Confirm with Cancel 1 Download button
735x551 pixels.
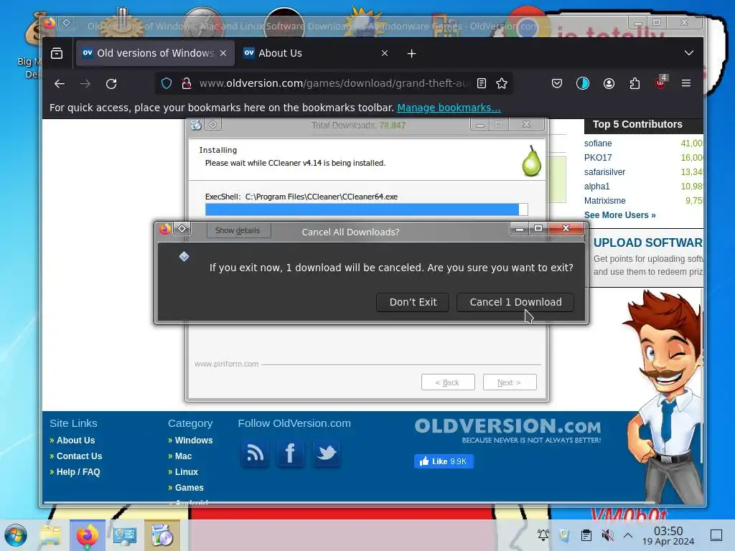click(515, 302)
